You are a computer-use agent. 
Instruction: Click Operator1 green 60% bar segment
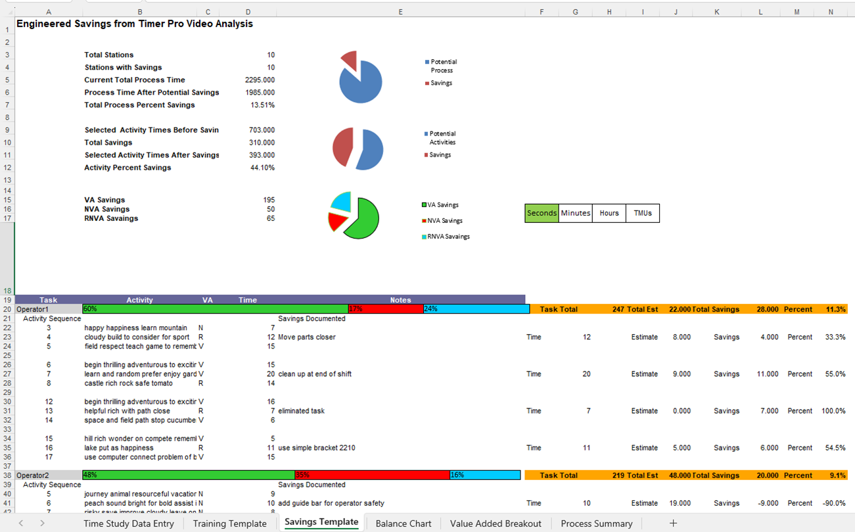(215, 309)
